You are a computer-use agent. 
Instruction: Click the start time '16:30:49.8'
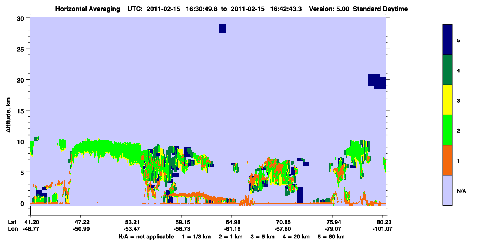(x=202, y=9)
